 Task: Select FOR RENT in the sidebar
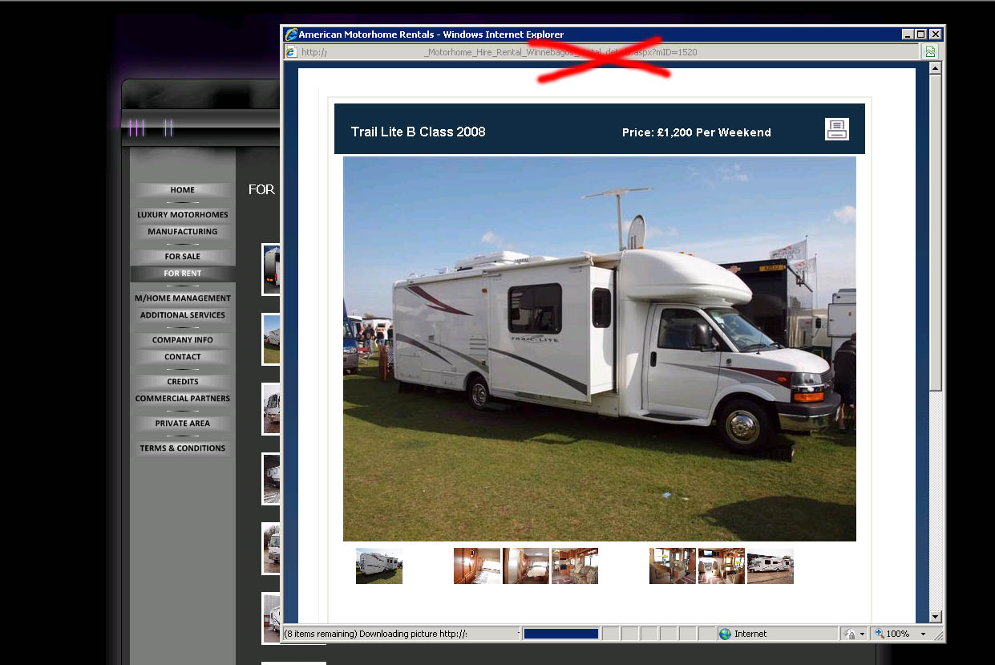[x=183, y=274]
